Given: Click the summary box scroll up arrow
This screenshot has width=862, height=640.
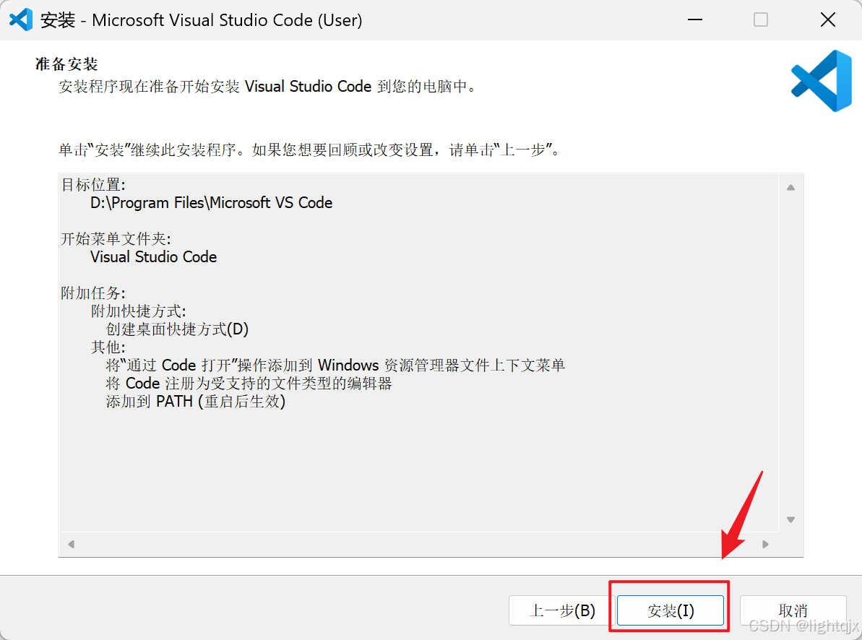Looking at the screenshot, I should [790, 188].
